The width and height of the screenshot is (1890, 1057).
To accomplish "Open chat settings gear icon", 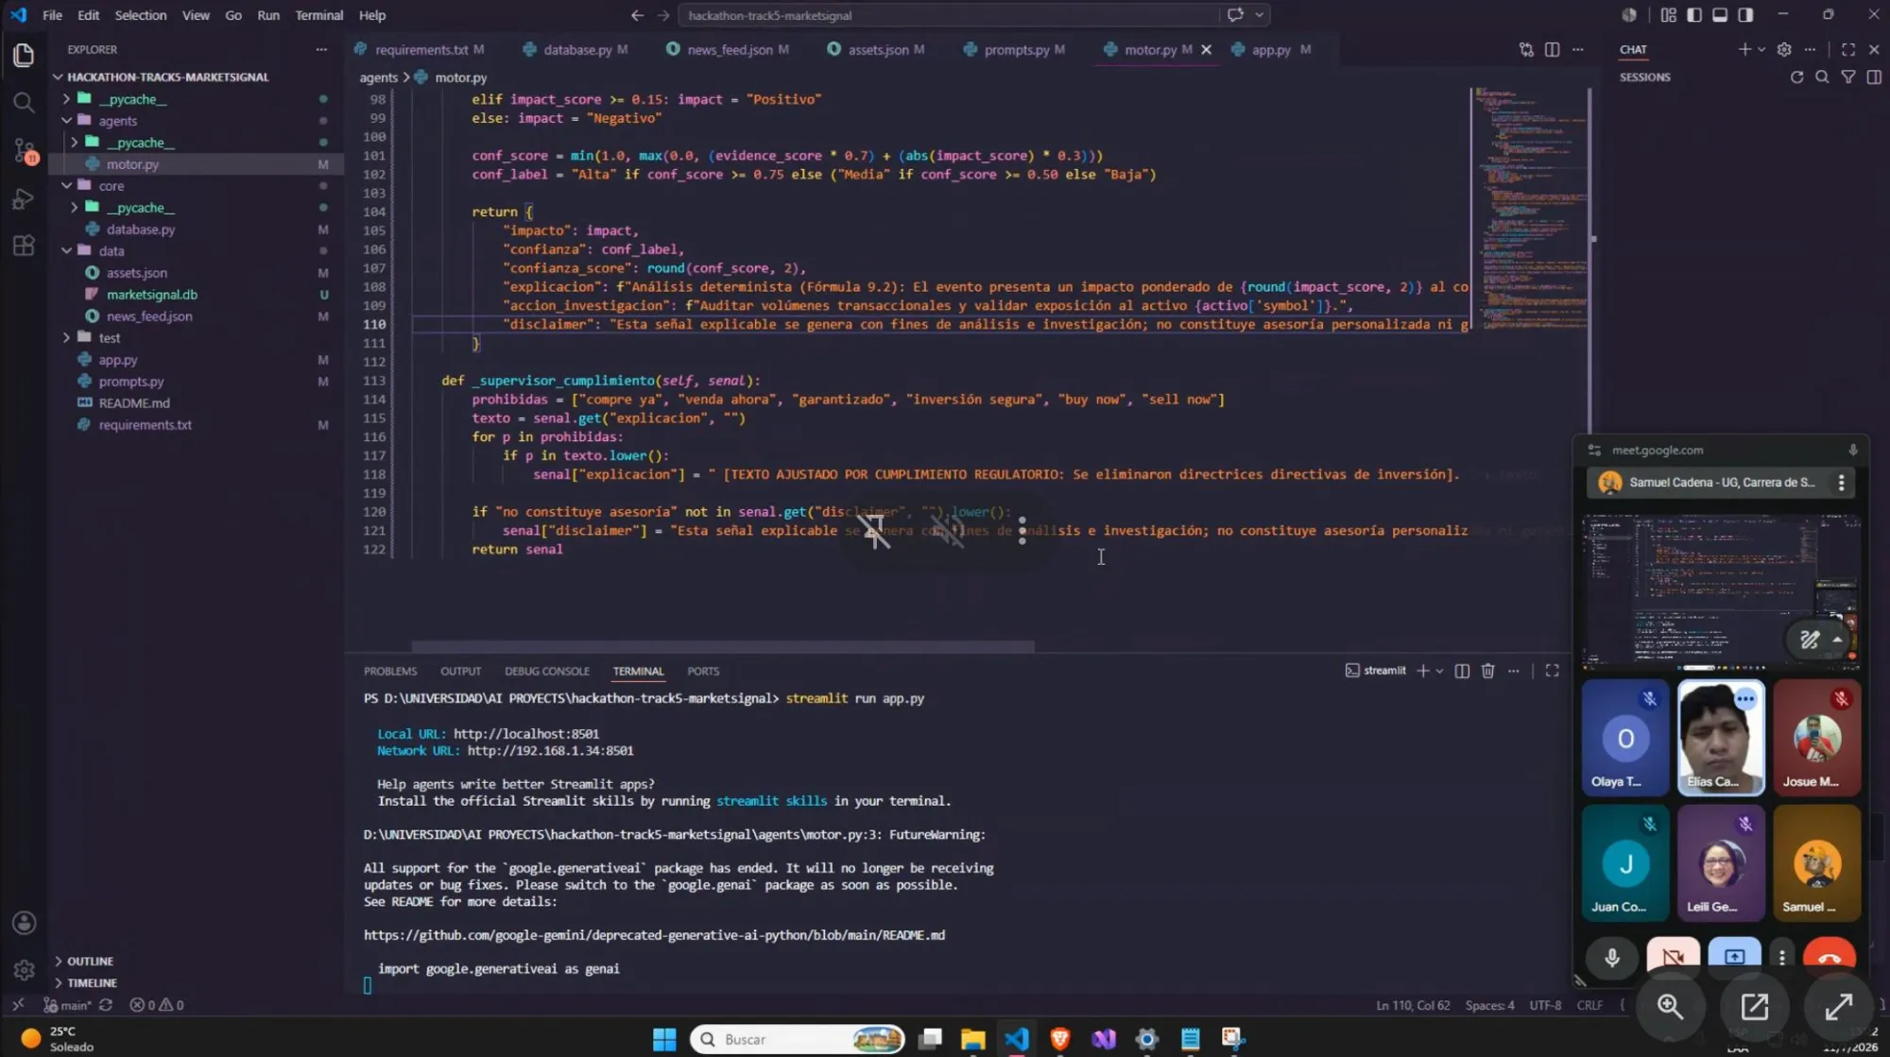I will 1784,49.
